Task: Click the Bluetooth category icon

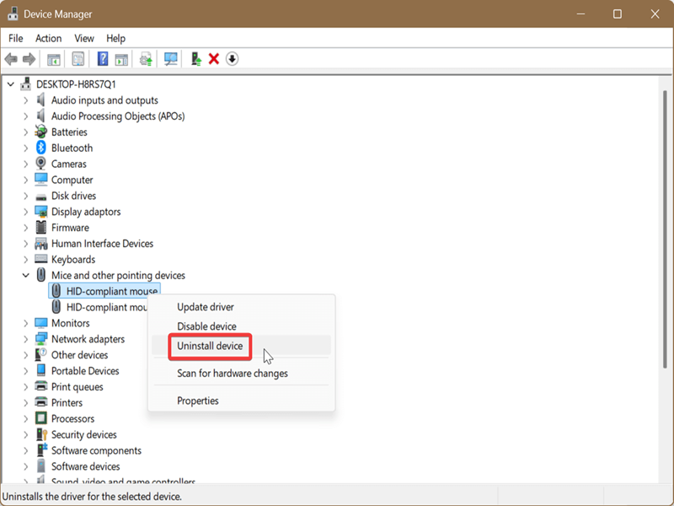Action: coord(40,148)
